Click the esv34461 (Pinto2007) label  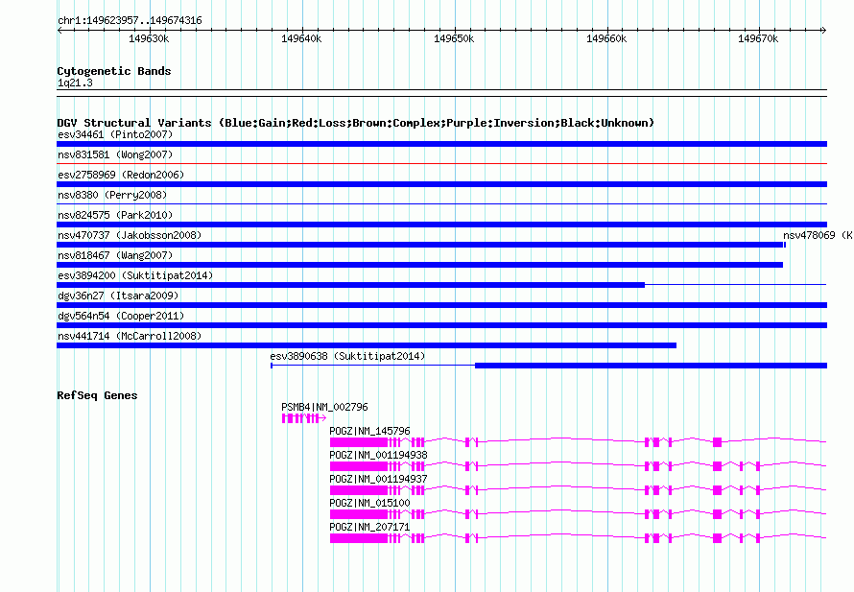pyautogui.click(x=115, y=134)
